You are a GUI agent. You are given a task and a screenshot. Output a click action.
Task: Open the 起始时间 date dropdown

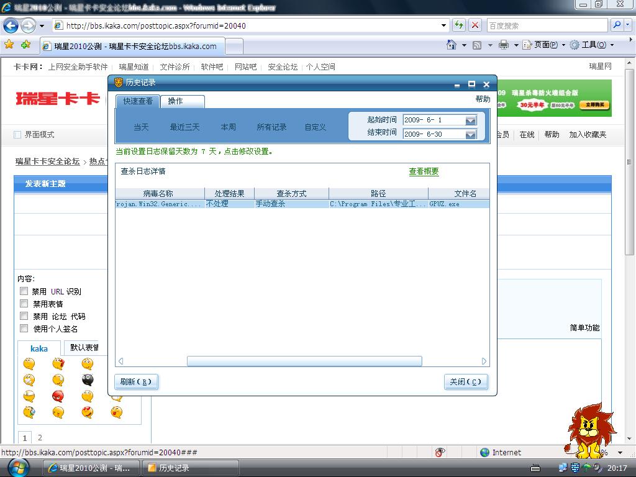471,120
